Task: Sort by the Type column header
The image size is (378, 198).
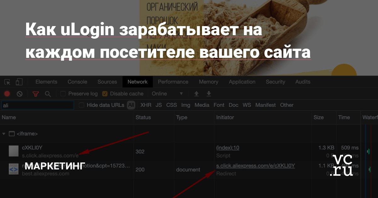Action: 182,117
